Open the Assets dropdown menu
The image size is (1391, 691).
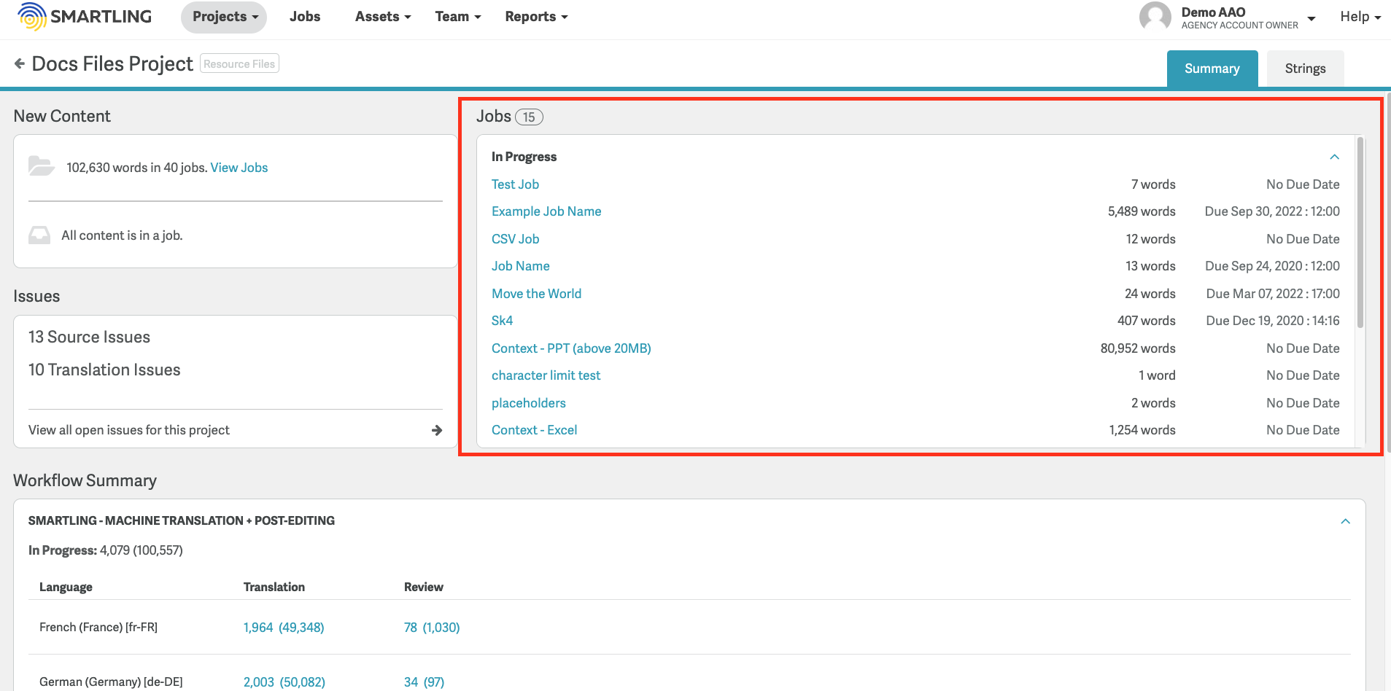(383, 17)
